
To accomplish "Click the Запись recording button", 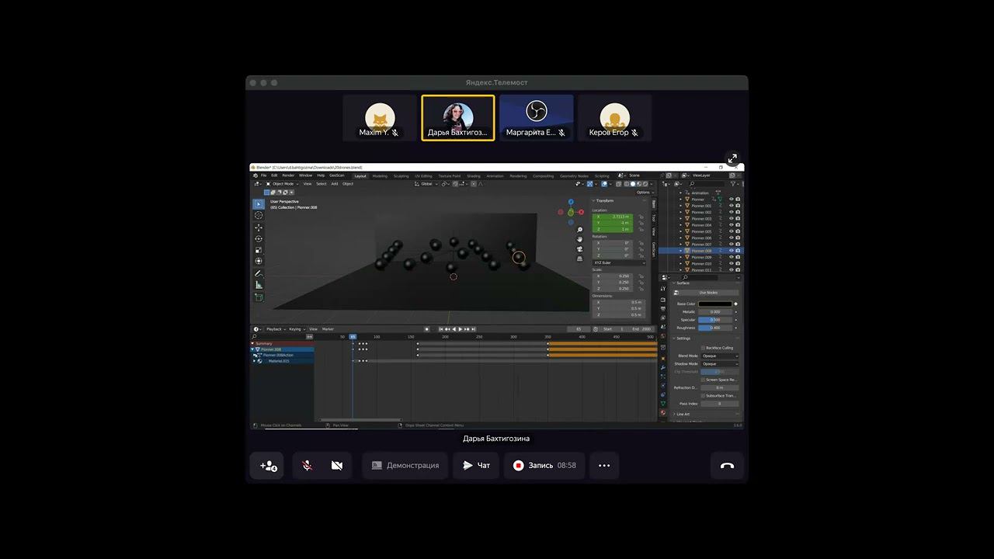I will coord(544,466).
